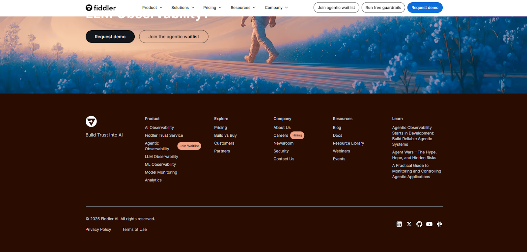Open Terms of Use link
527x252 pixels.
pos(134,230)
